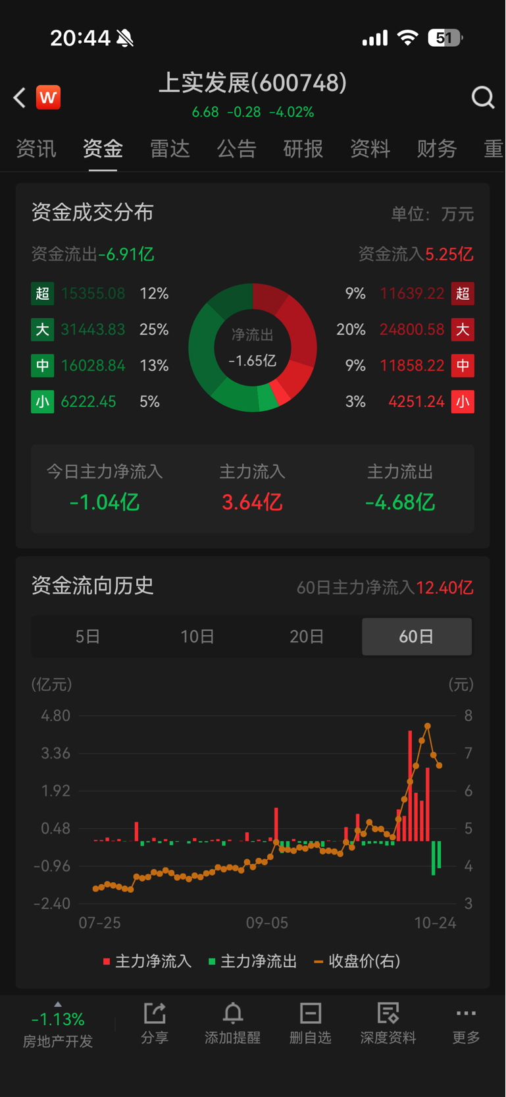The width and height of the screenshot is (506, 1097).
Task: Tap the red 大 inflow badge
Action: click(463, 329)
